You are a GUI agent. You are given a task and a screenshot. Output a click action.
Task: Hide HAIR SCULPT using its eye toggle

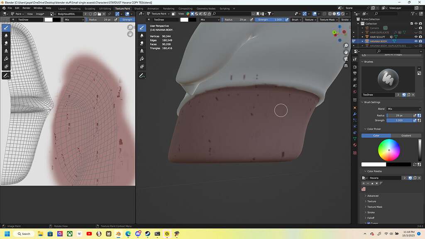416,37
